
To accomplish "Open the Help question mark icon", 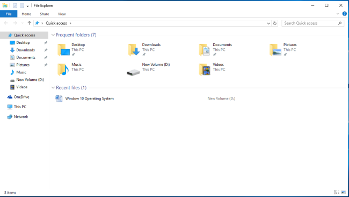I will (x=344, y=14).
